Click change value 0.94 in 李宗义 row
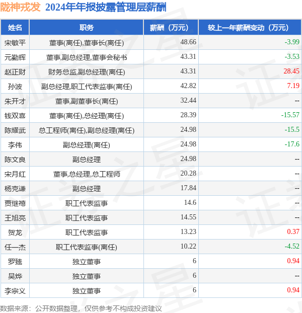Image resolution: width=302 pixels, height=313 pixels. tap(293, 290)
